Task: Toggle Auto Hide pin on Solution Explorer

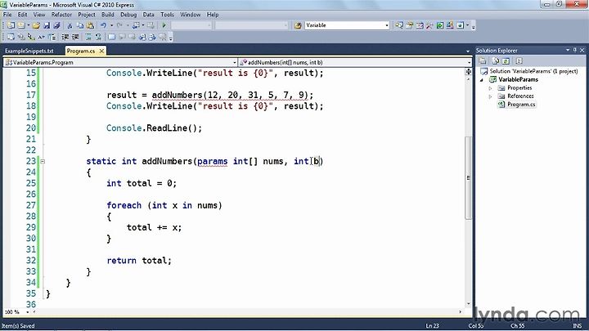Action: coord(575,50)
